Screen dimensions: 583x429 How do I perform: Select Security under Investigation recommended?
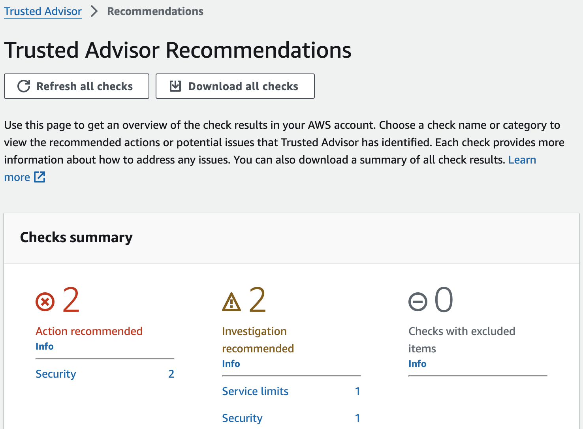(x=242, y=418)
